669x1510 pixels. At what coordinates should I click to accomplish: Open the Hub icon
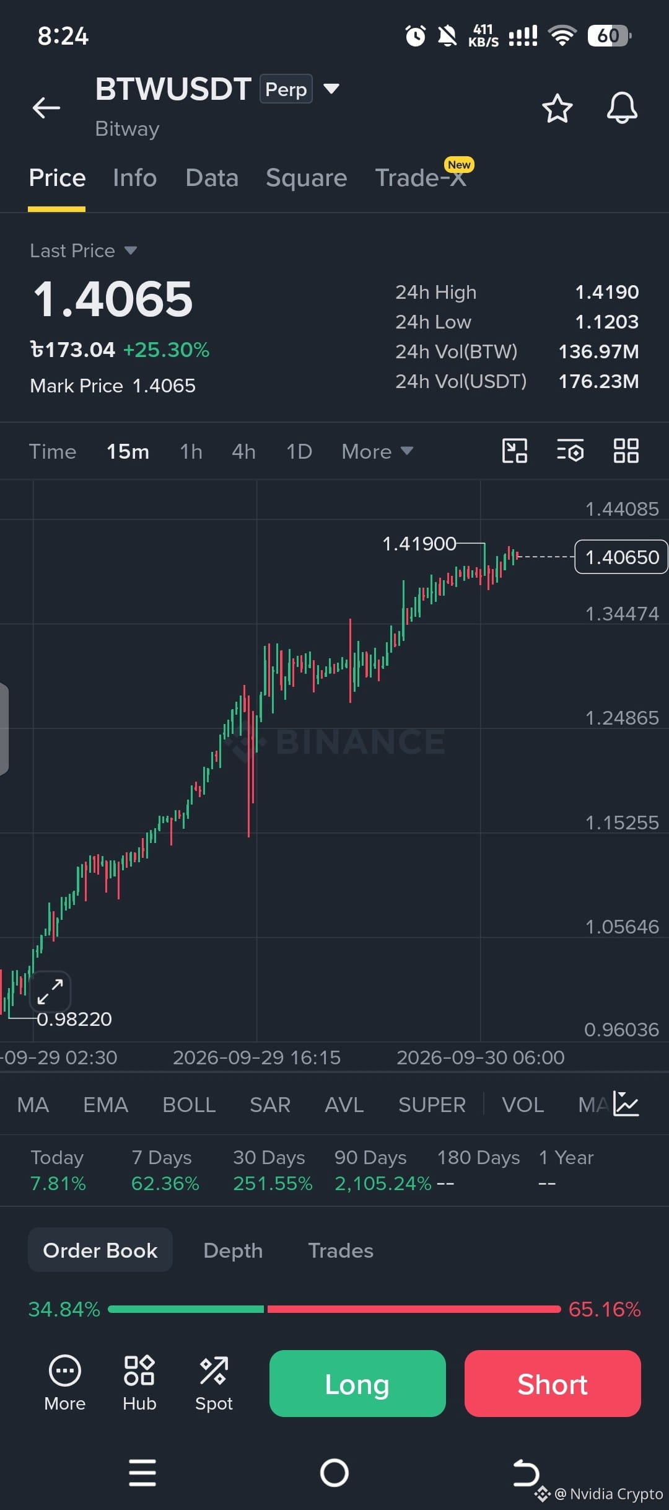coord(139,1383)
